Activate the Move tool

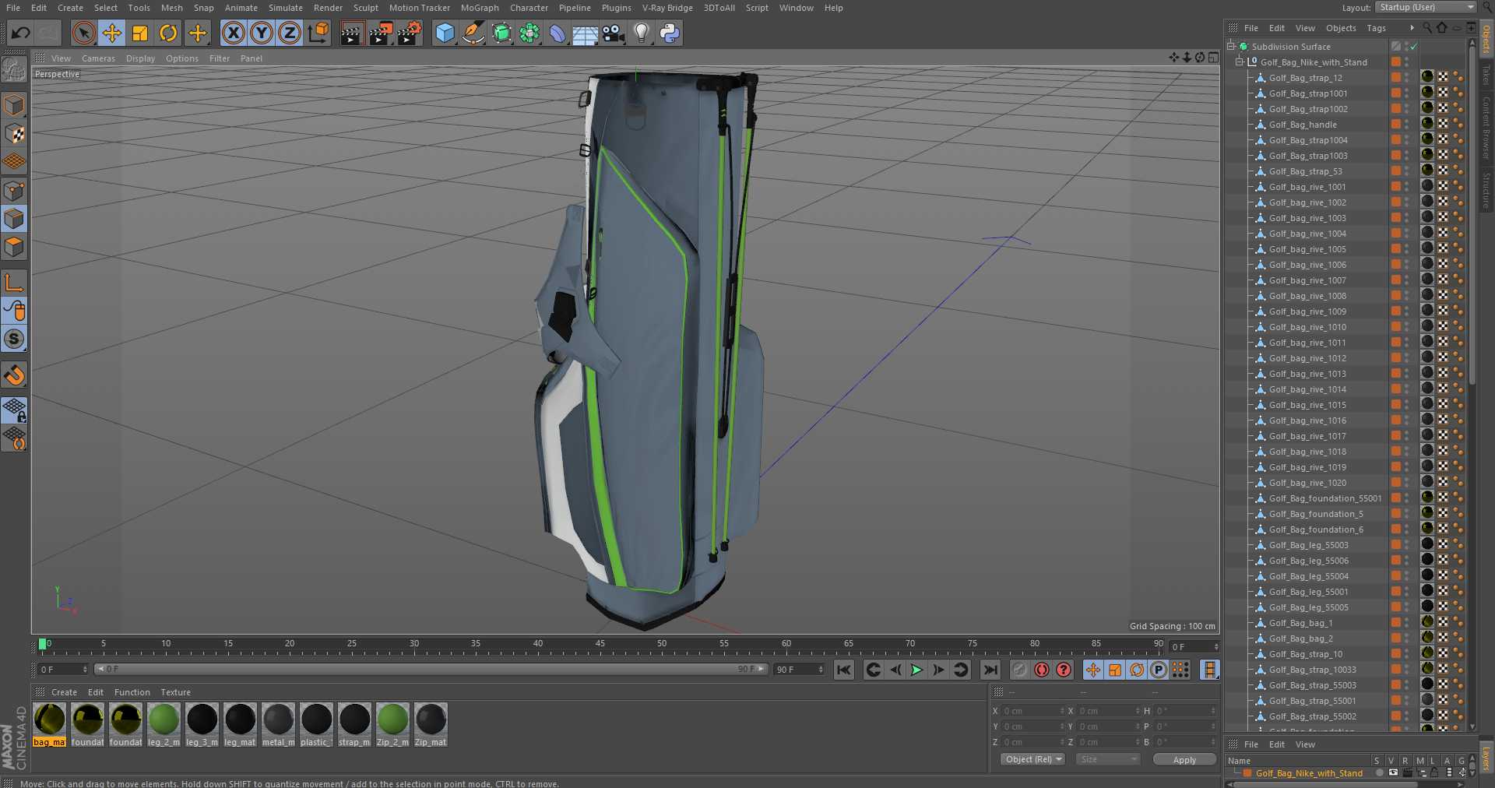111,33
